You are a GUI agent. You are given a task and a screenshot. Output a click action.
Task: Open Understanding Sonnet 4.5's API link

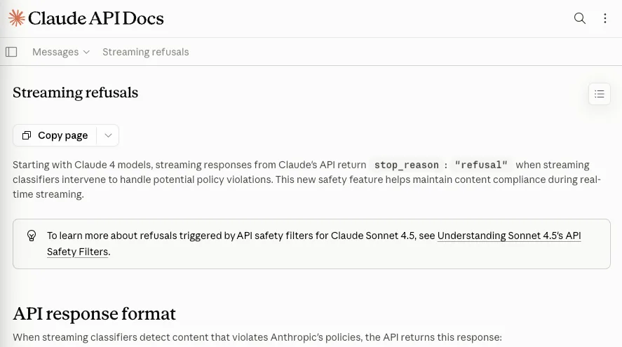[509, 236]
